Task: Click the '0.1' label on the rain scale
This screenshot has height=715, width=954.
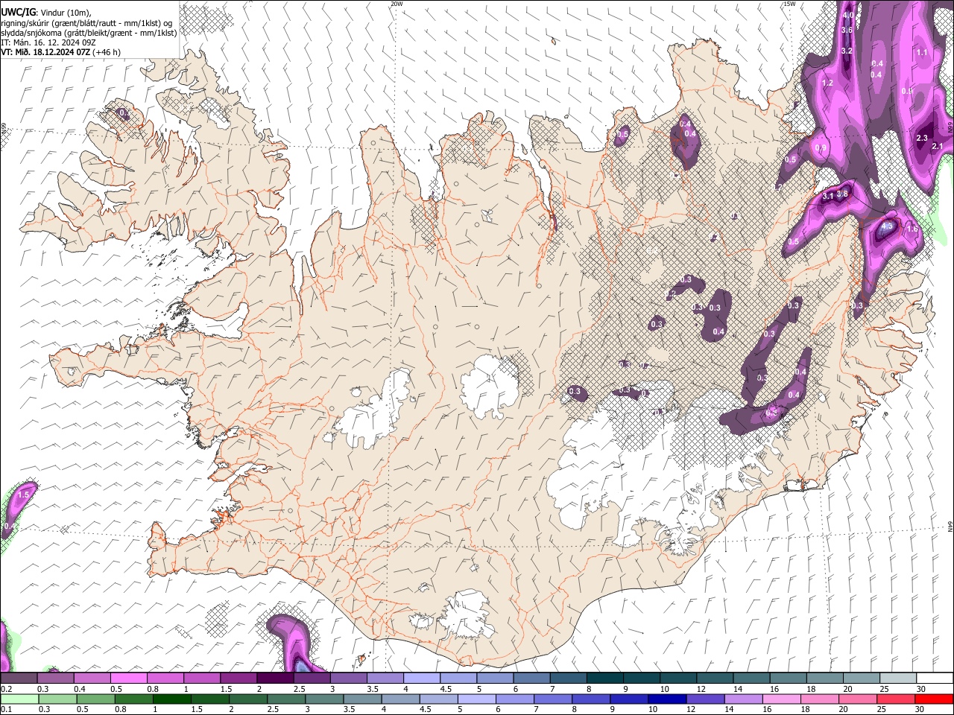Action: [6, 709]
